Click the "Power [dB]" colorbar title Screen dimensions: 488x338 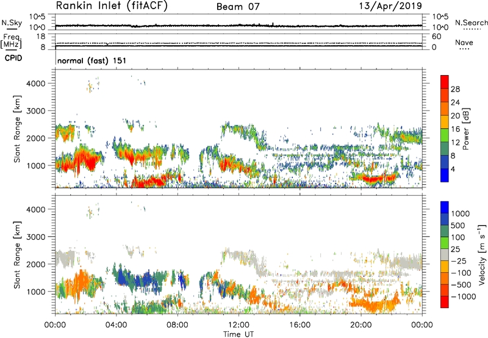[466, 129]
